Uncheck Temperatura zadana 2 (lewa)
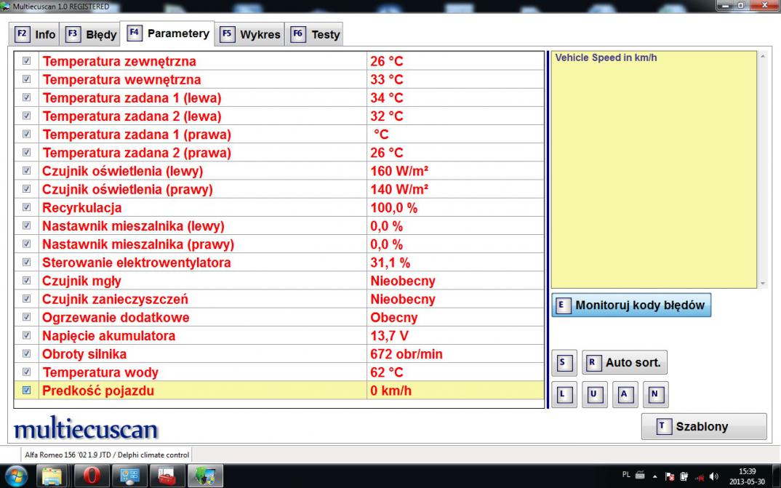 click(26, 116)
